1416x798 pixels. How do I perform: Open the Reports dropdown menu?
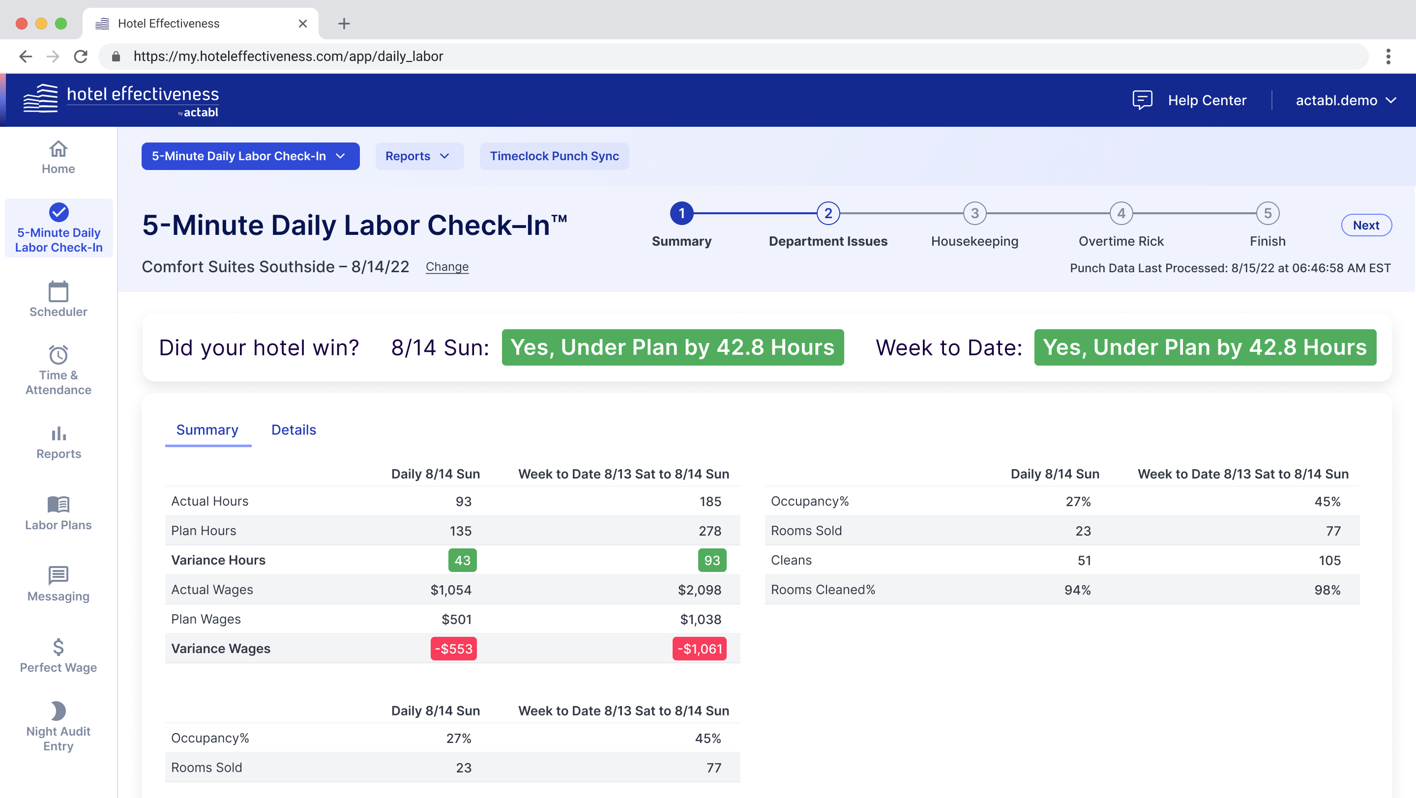click(x=419, y=156)
